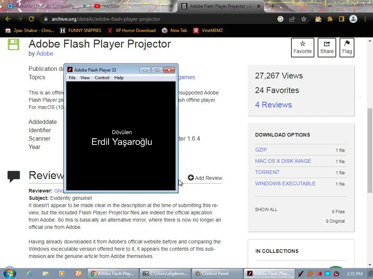This screenshot has width=373, height=279.
Task: Switch to Flash Player taskbar button
Action: (269, 274)
